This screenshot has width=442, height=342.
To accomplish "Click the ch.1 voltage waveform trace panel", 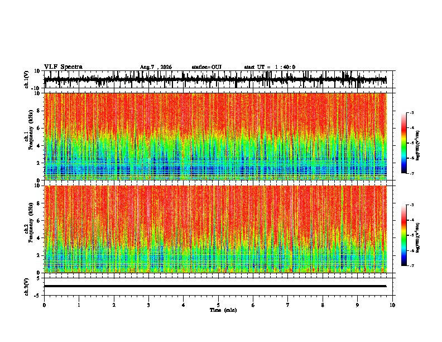I will point(219,79).
